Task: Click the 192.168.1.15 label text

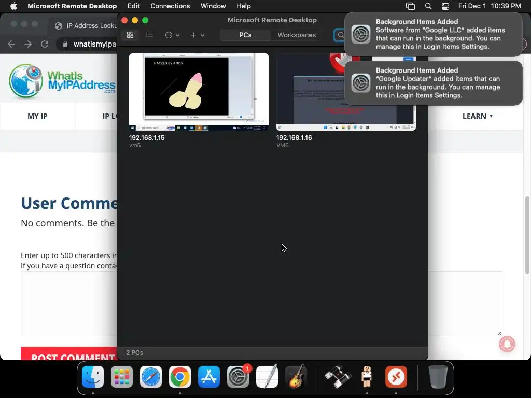Action: (x=147, y=138)
